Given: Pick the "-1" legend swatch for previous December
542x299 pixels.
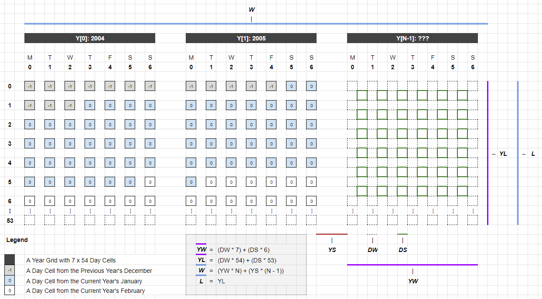Looking at the screenshot, I should [10, 271].
